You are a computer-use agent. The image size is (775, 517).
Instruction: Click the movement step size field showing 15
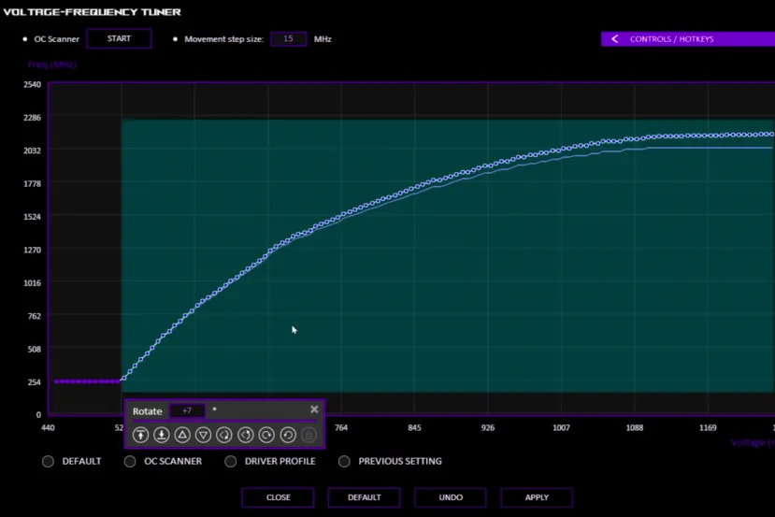(289, 39)
